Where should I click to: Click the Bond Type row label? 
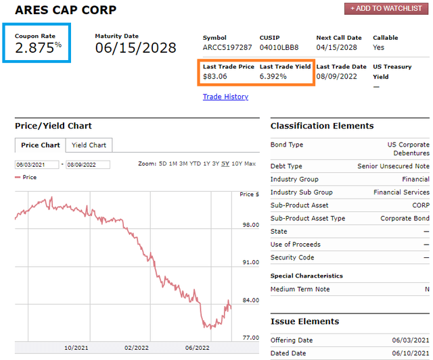coord(287,145)
